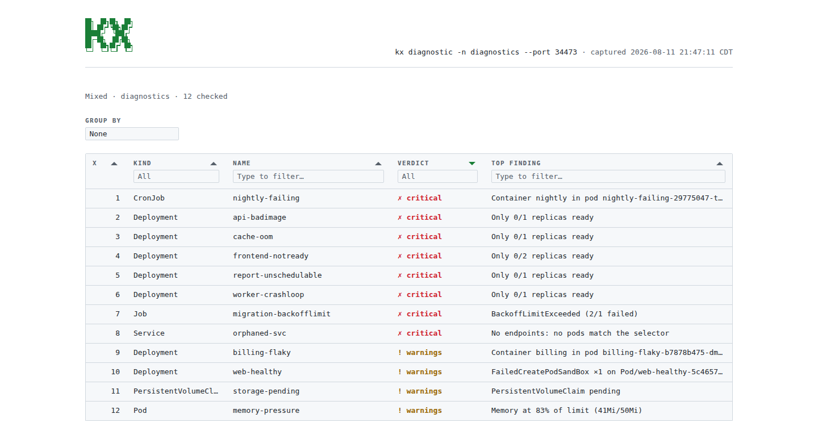Click the TOP FINDING column header label
The image size is (818, 439).
pos(516,164)
